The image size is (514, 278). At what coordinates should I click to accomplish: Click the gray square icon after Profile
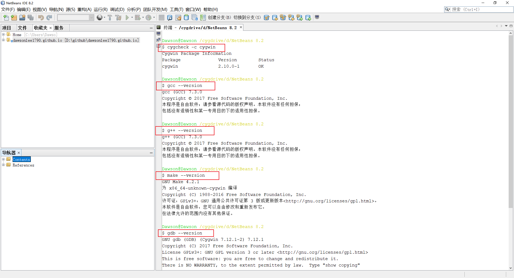[x=161, y=18]
